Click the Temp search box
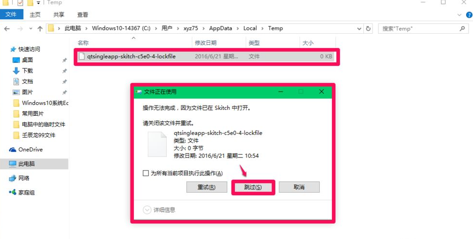The image size is (473, 239). pos(420,28)
